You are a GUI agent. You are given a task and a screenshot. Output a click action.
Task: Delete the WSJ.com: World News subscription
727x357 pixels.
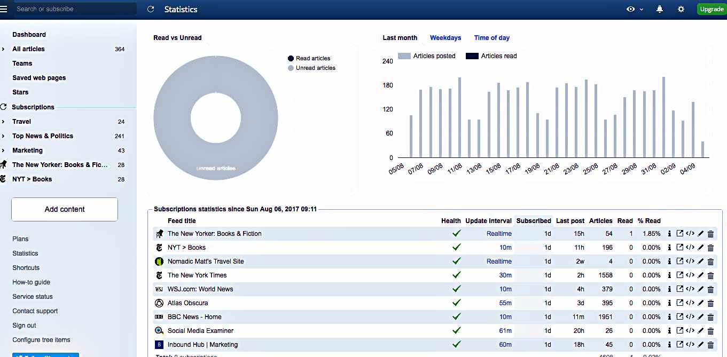pos(710,289)
